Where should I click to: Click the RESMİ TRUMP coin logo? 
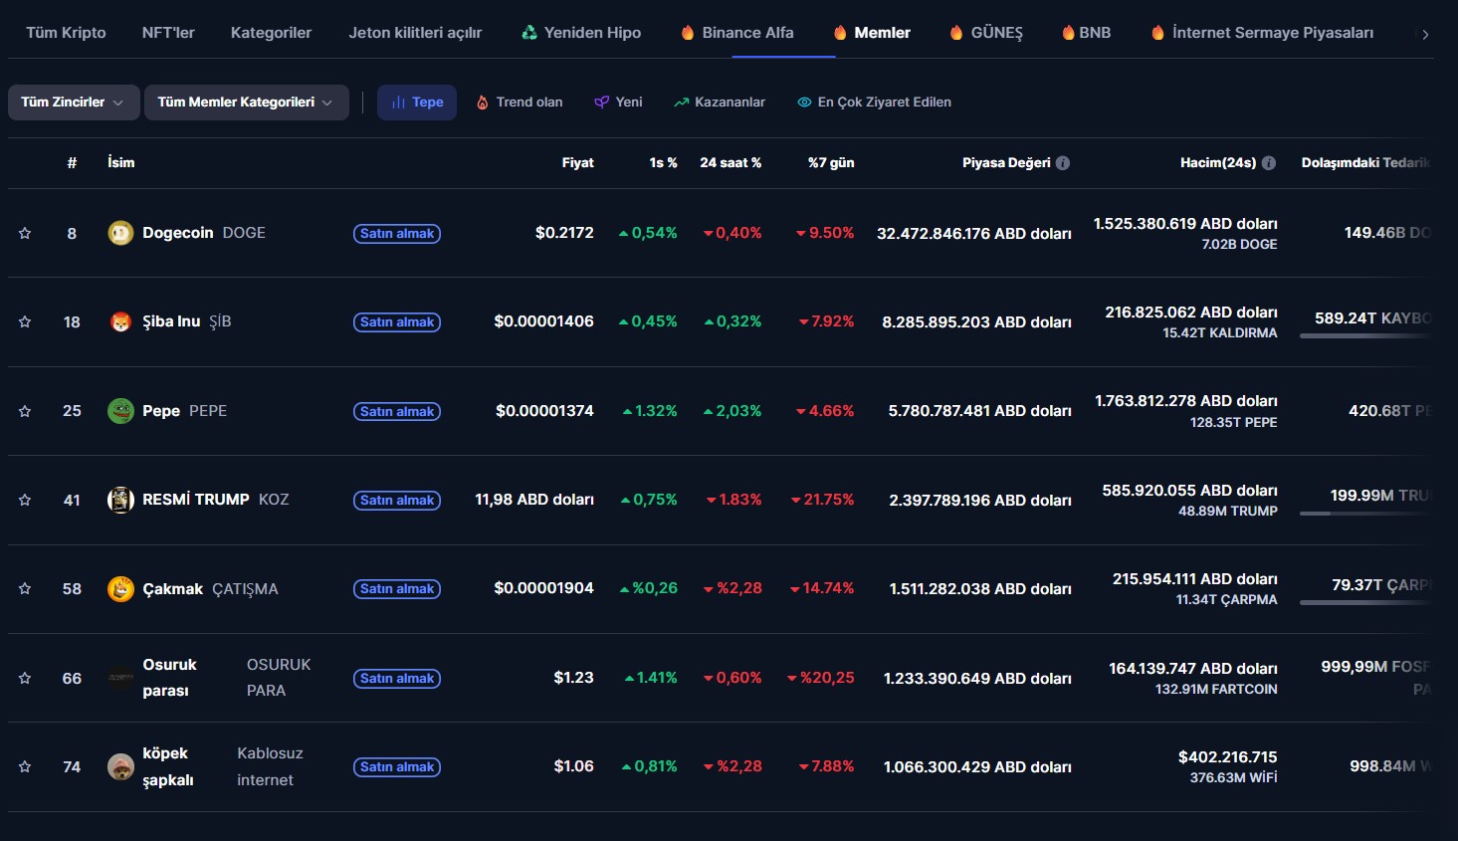(x=120, y=500)
